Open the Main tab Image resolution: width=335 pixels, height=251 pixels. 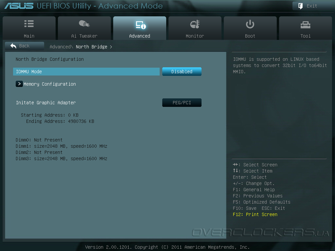[x=29, y=28]
